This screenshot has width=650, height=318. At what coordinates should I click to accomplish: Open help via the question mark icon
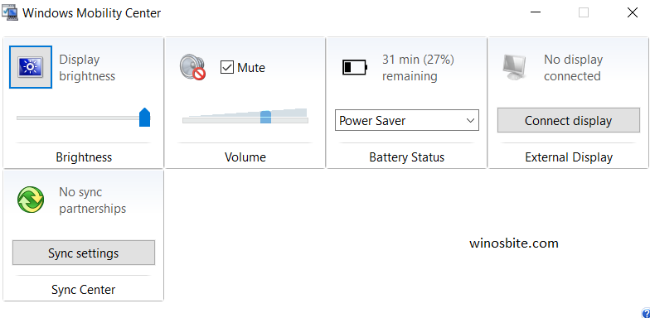(646, 313)
